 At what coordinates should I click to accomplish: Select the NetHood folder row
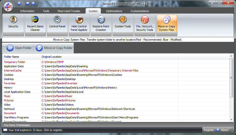tap(116, 109)
